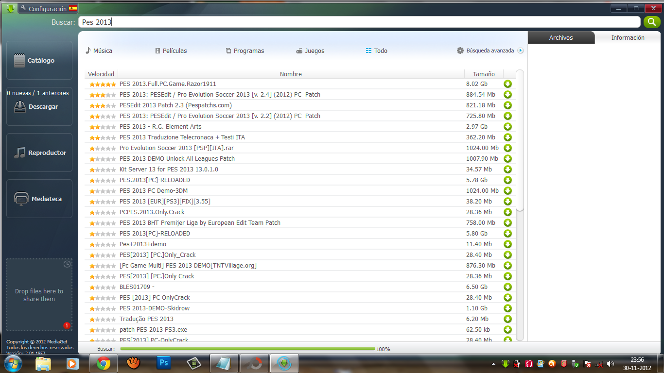Select PES[2013] [PC.]Only_Crack row
Image resolution: width=664 pixels, height=373 pixels.
click(300, 255)
